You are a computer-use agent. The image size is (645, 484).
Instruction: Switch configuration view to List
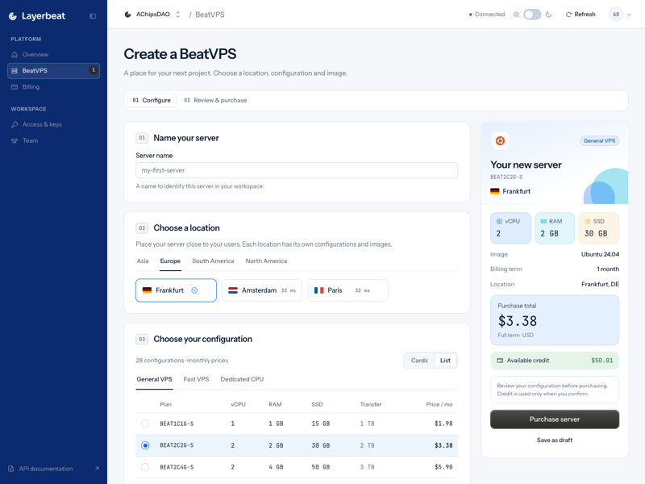coord(445,361)
